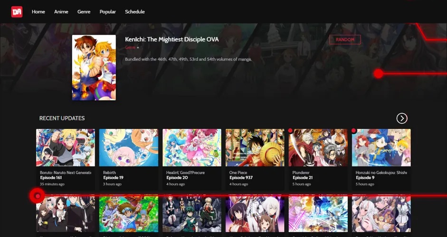Screen dimensions: 447x237
Task: Click the Plunderer title text
Action: [301, 173]
